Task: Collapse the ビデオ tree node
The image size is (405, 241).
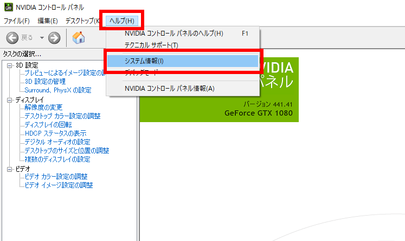Action: (x=10, y=169)
